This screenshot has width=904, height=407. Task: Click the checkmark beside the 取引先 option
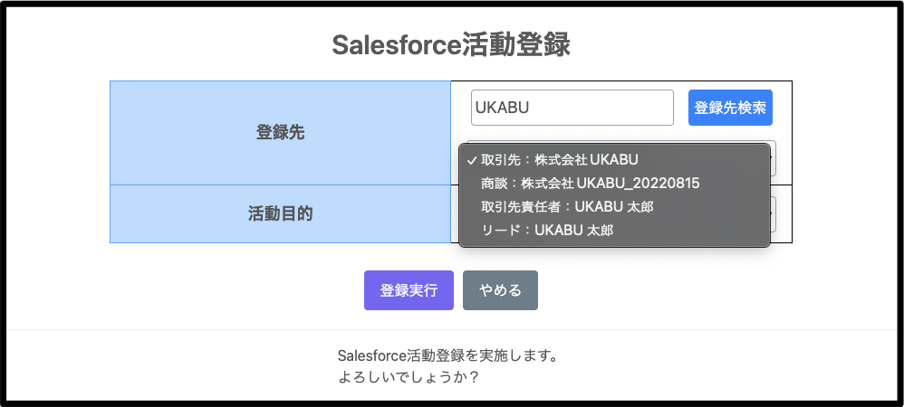(x=471, y=160)
